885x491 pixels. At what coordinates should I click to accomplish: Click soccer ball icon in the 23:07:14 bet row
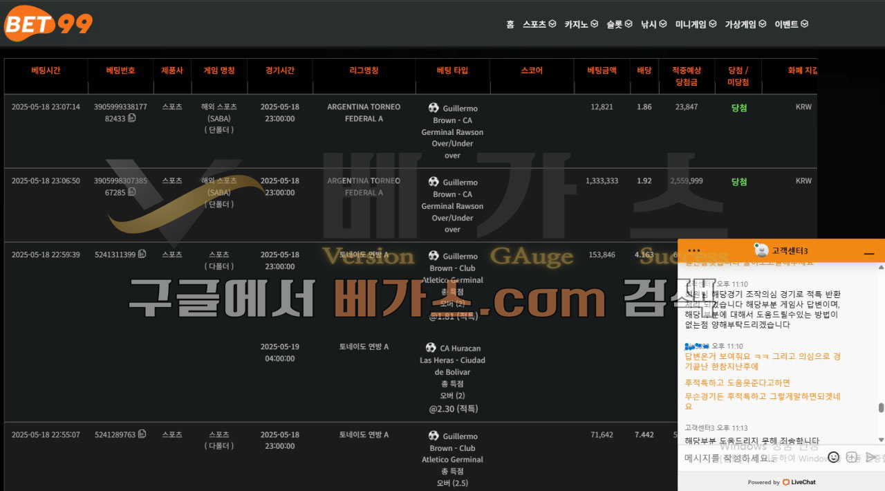(x=434, y=108)
